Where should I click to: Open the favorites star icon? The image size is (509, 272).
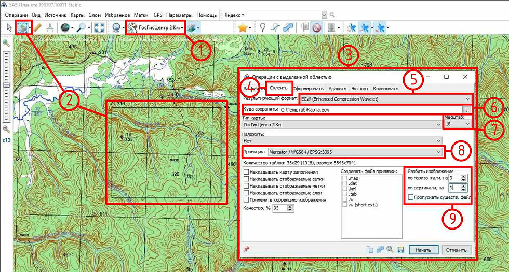point(242,28)
